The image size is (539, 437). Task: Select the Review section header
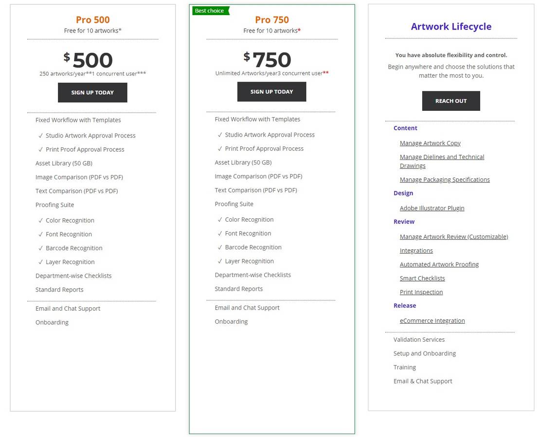tap(404, 222)
